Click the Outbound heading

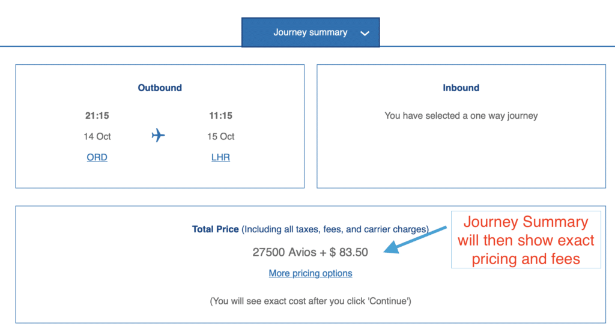click(160, 88)
